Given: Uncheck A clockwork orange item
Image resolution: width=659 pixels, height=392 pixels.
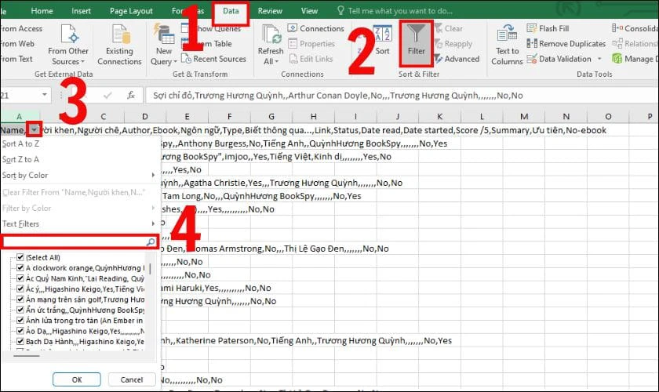Looking at the screenshot, I should pos(20,267).
